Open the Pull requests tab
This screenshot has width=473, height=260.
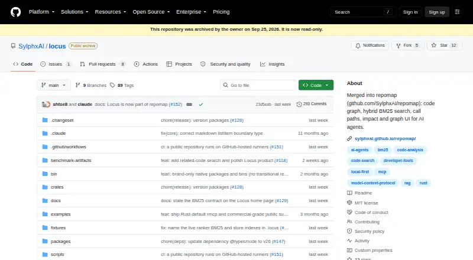(x=102, y=64)
